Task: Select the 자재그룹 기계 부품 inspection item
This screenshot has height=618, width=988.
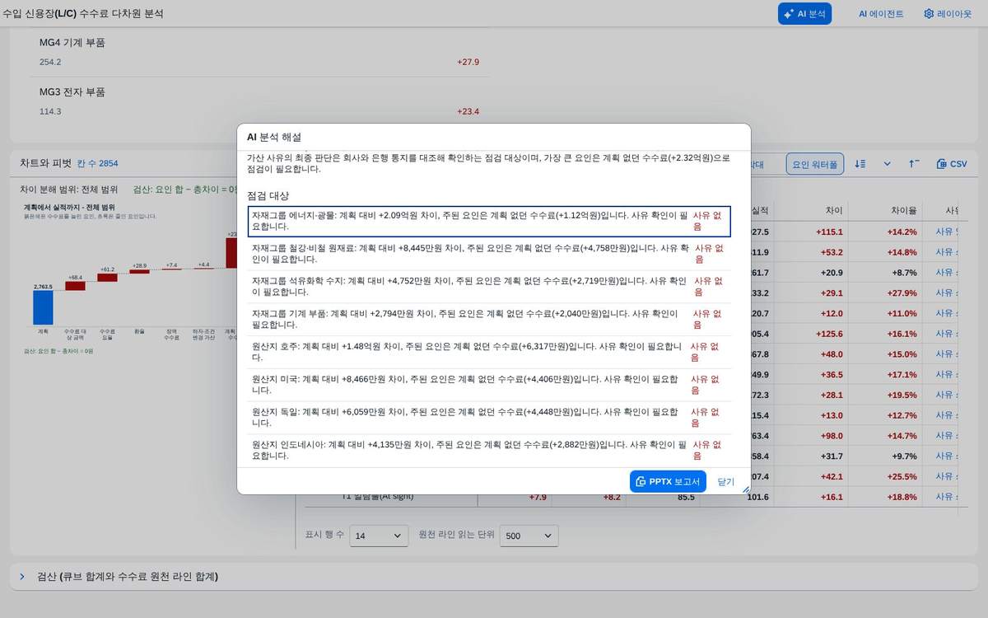Action: [489, 319]
